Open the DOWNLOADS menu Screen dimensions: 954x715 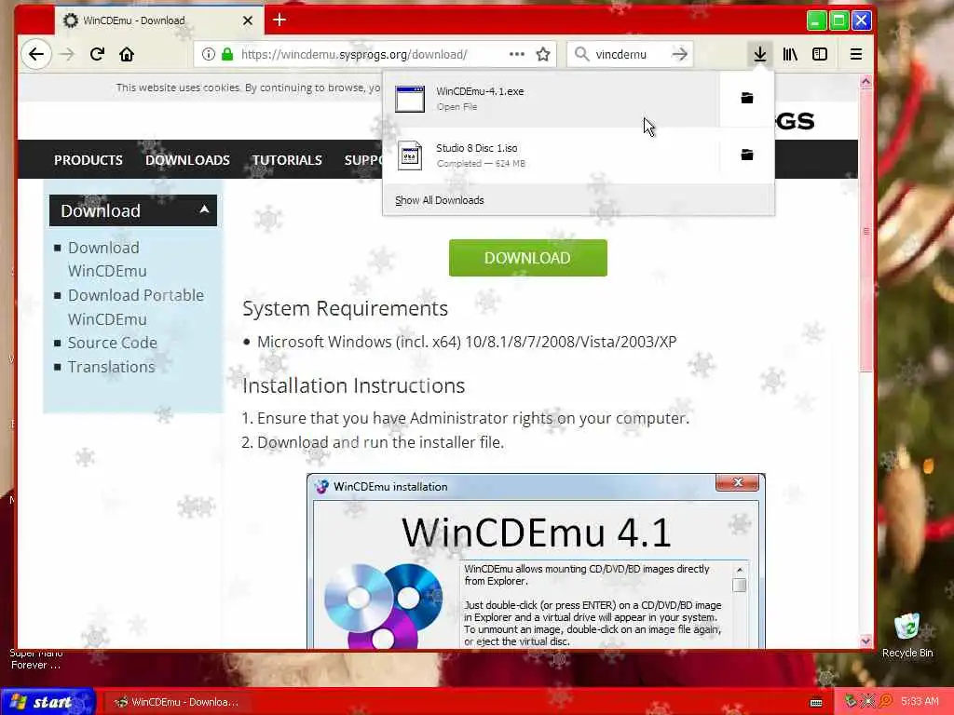[187, 160]
